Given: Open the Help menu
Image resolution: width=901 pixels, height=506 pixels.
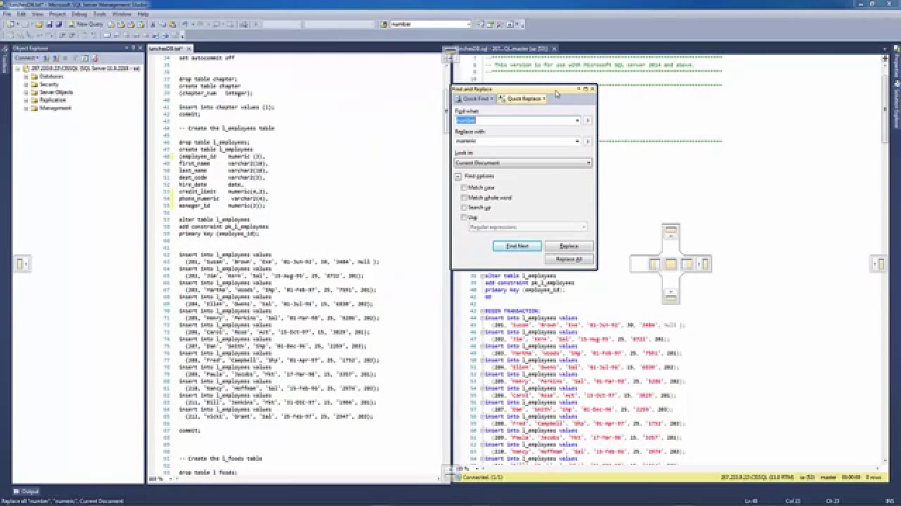Looking at the screenshot, I should click(x=143, y=14).
